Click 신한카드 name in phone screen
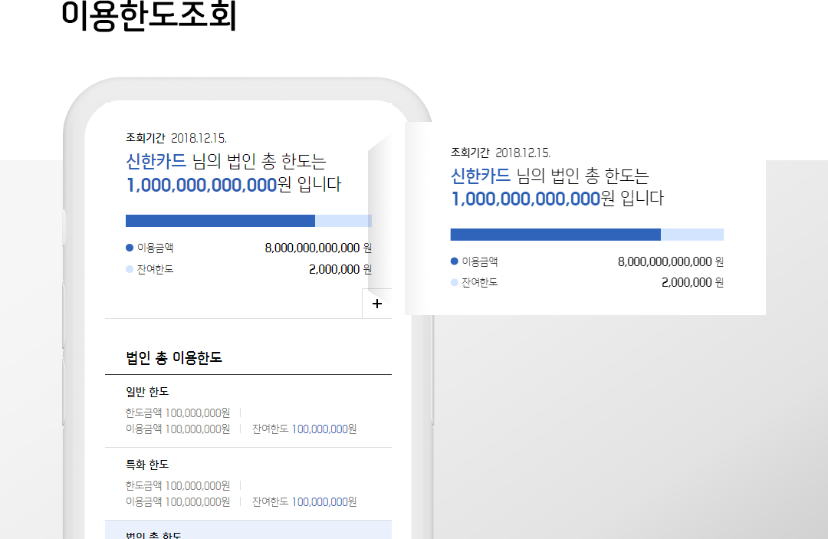Screen dimensions: 828x539 (x=156, y=161)
